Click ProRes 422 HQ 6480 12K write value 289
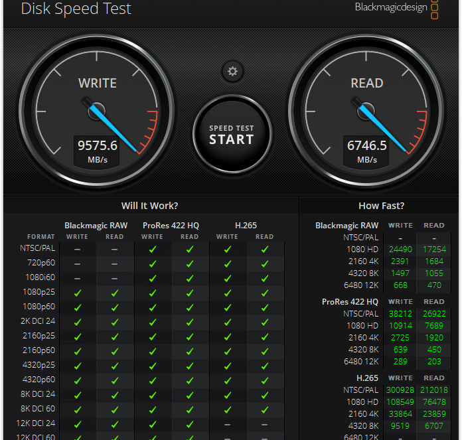 pyautogui.click(x=400, y=362)
